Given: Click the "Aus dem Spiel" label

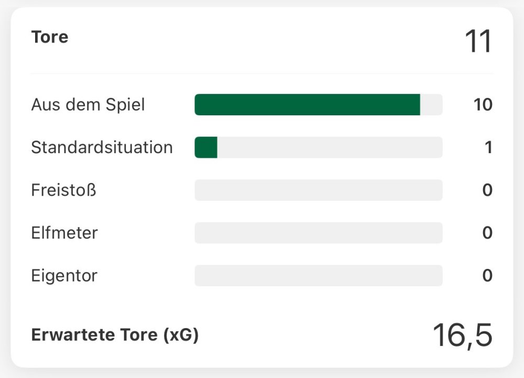Looking at the screenshot, I should tap(88, 105).
